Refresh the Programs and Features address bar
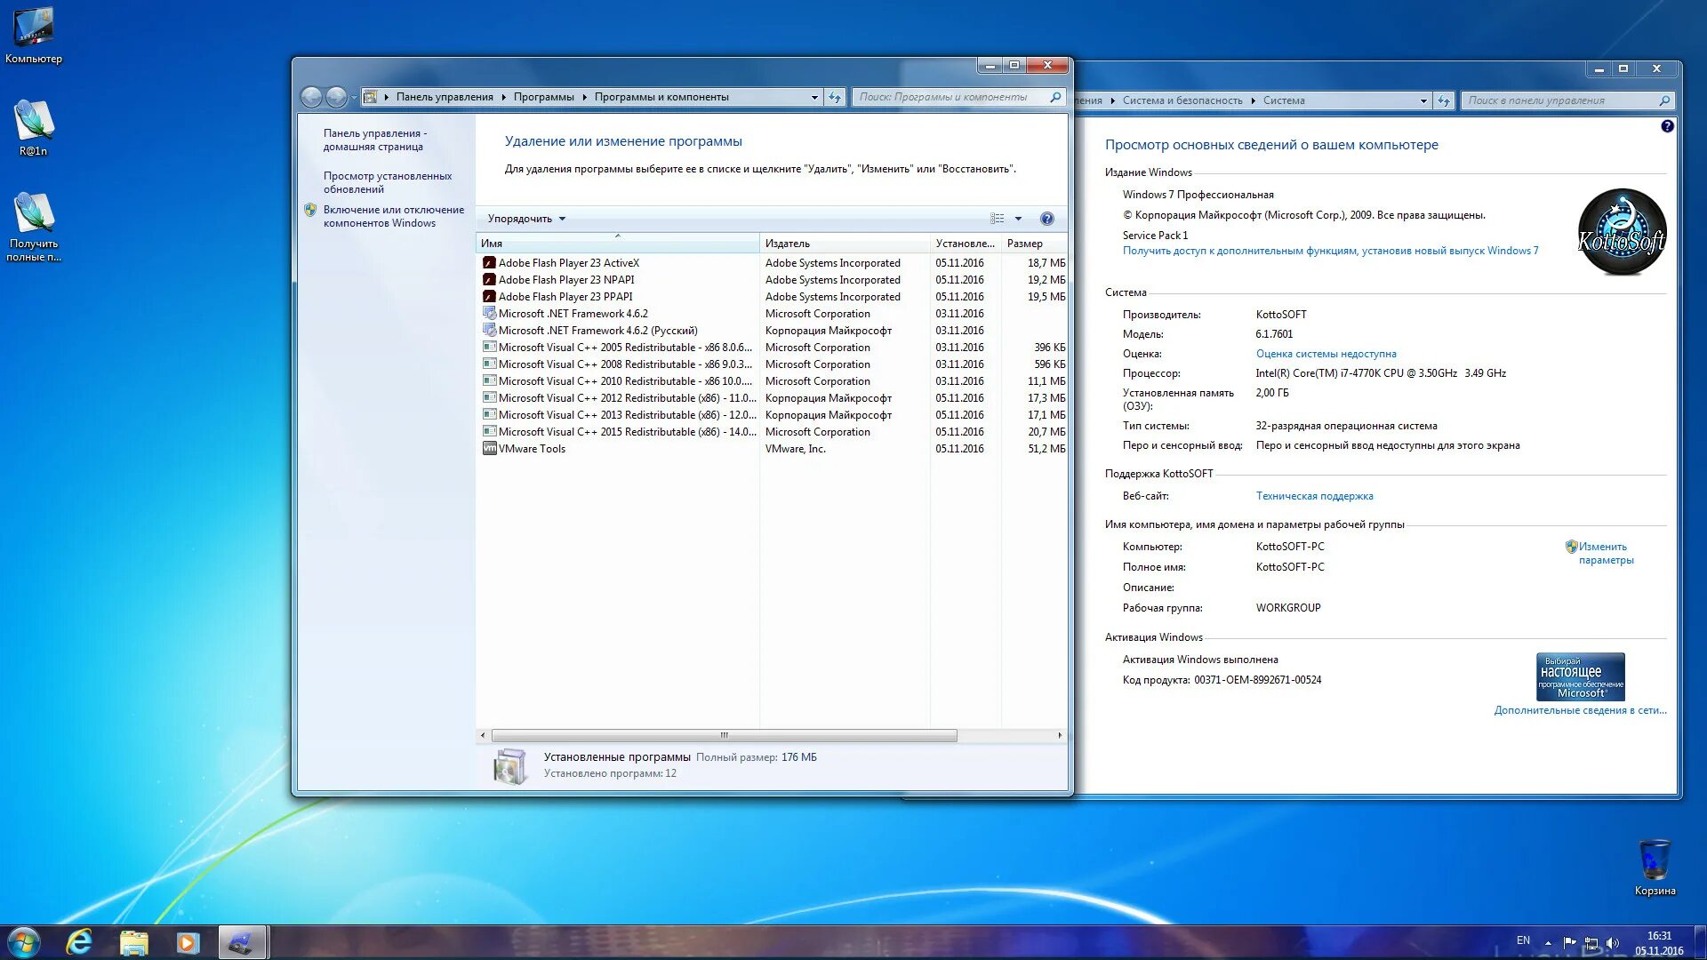 835,97
